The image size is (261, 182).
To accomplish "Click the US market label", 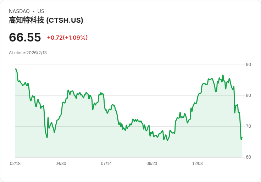I will (41, 11).
